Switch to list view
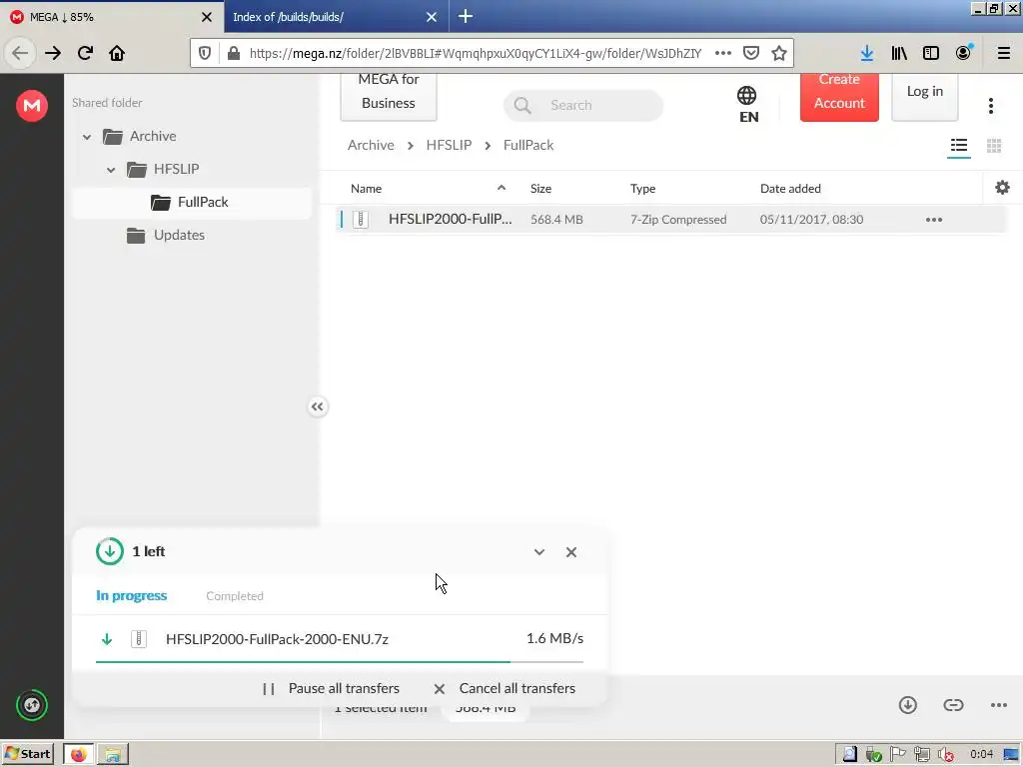The width and height of the screenshot is (1023, 767). [959, 146]
